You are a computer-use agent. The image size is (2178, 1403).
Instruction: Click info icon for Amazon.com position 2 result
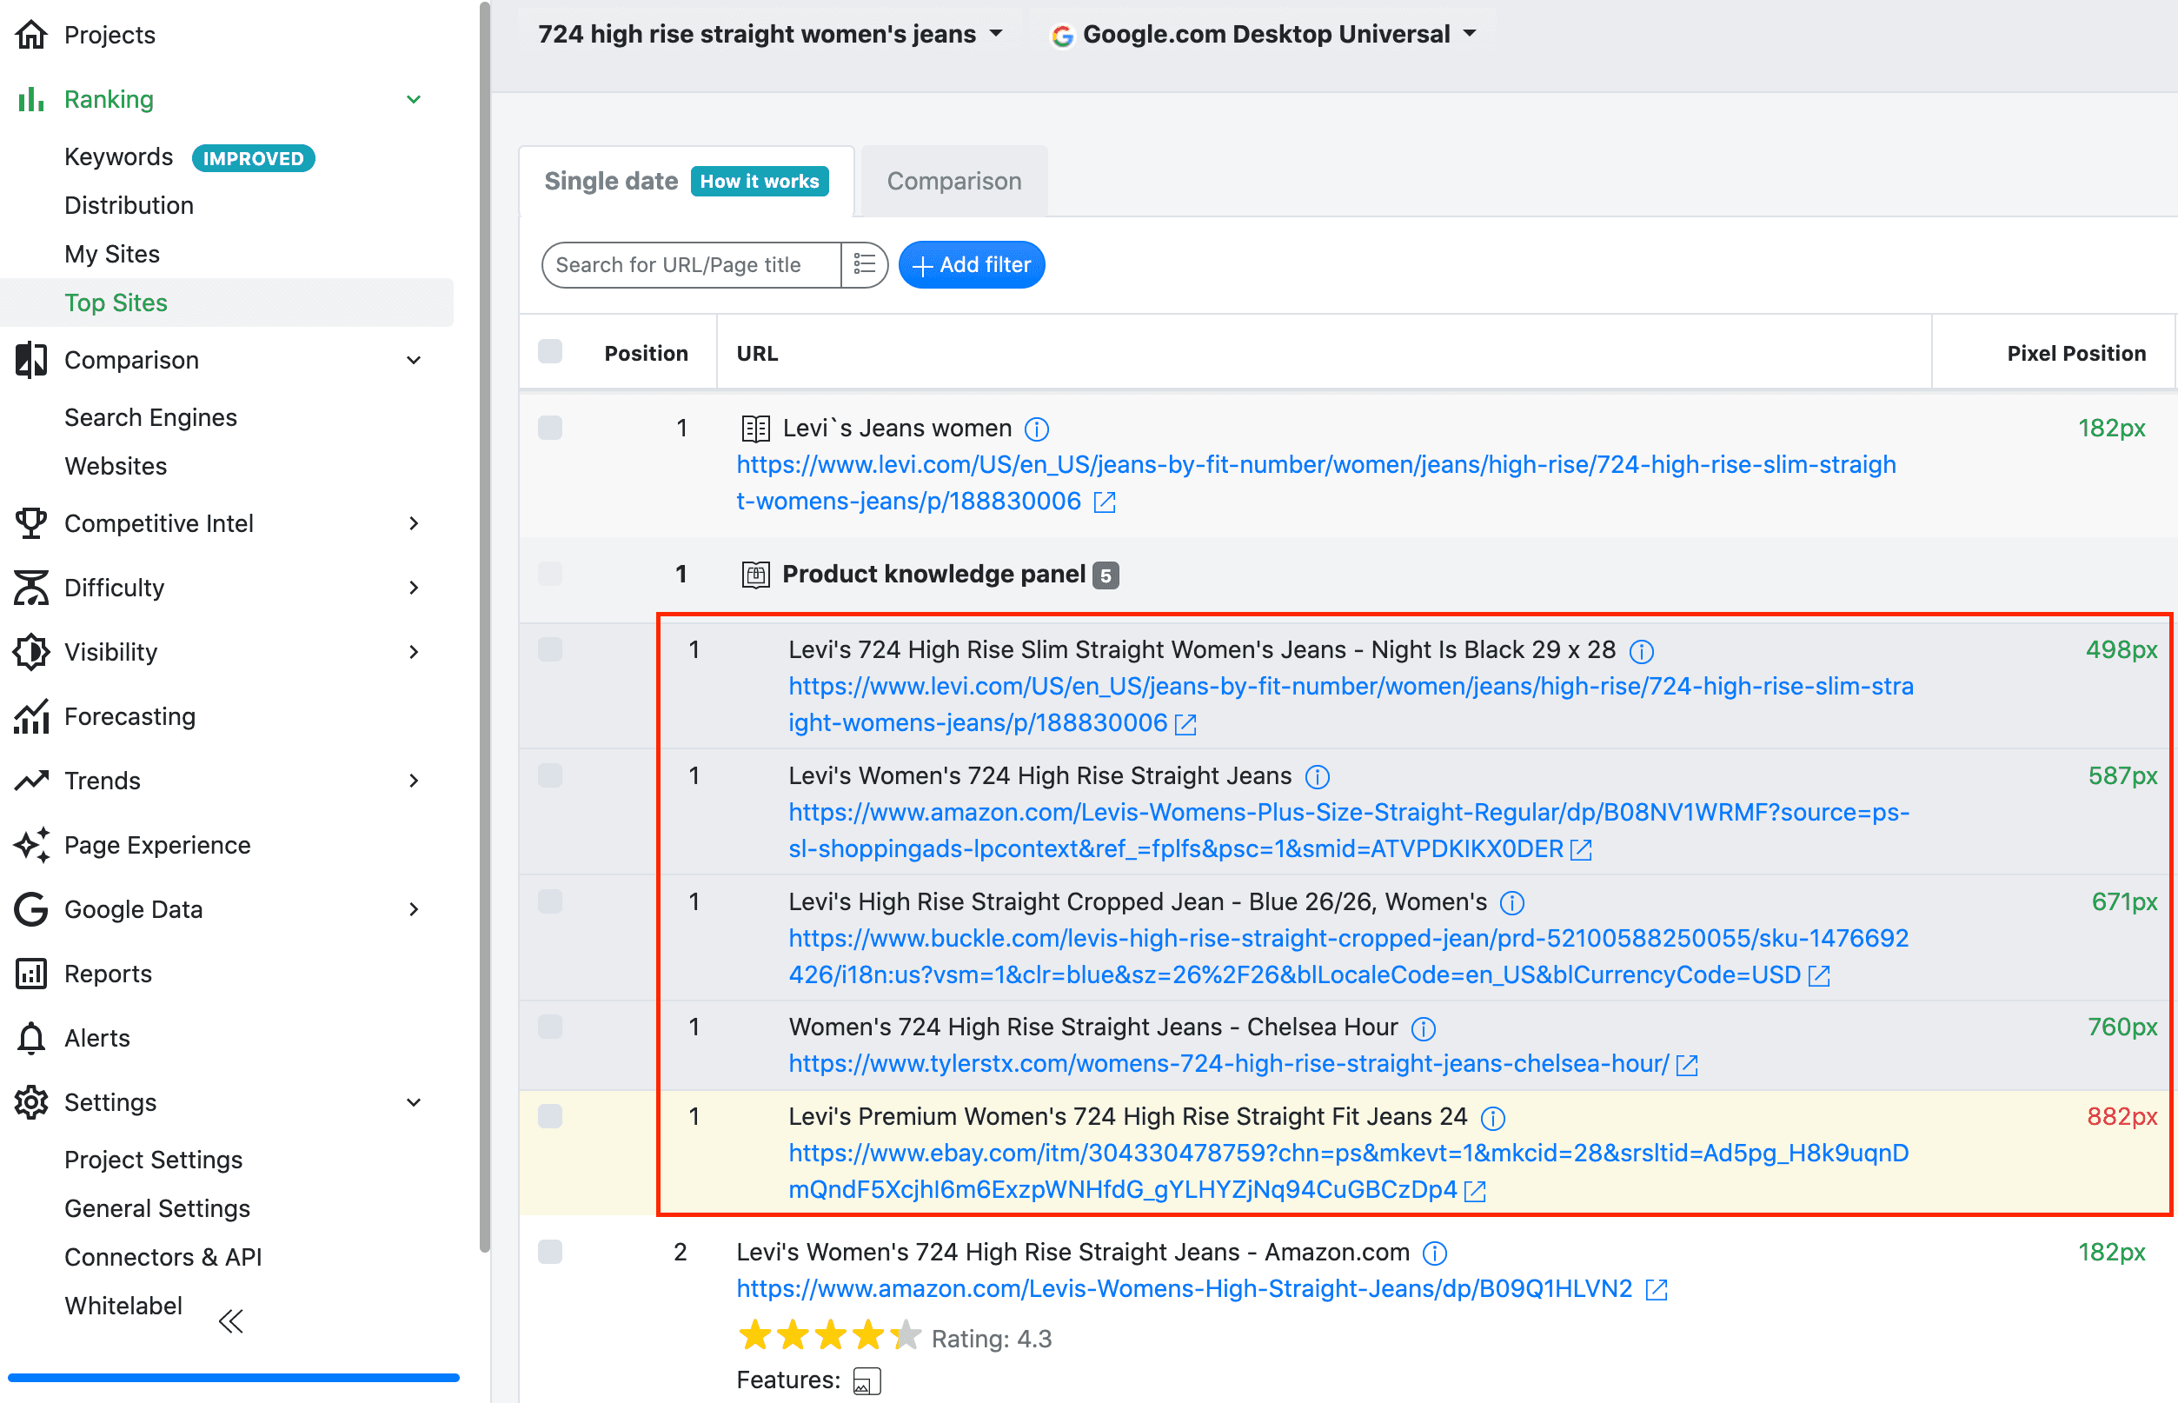click(1435, 1253)
